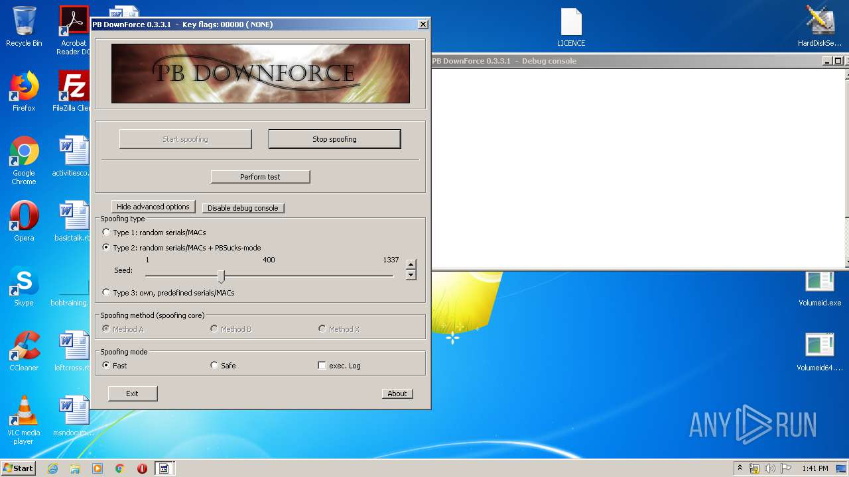Click the PB DownForce banner image
This screenshot has height=477, width=849.
coord(260,74)
